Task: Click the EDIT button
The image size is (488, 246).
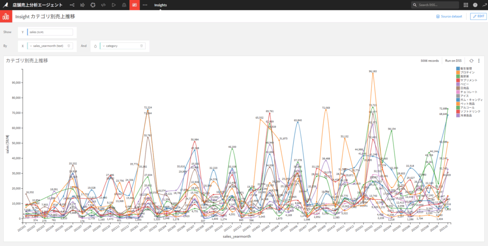Action: tap(478, 17)
